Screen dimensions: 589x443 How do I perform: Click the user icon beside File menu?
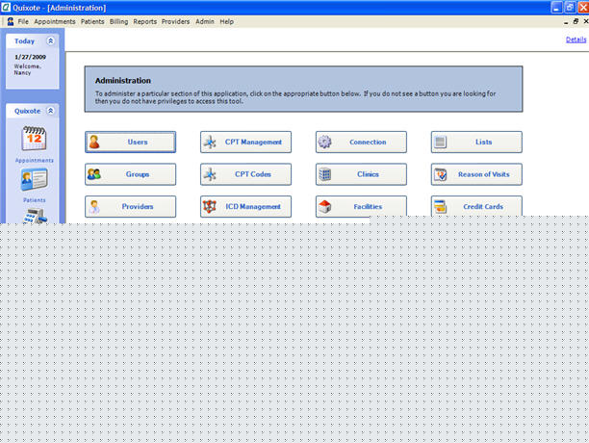(11, 22)
